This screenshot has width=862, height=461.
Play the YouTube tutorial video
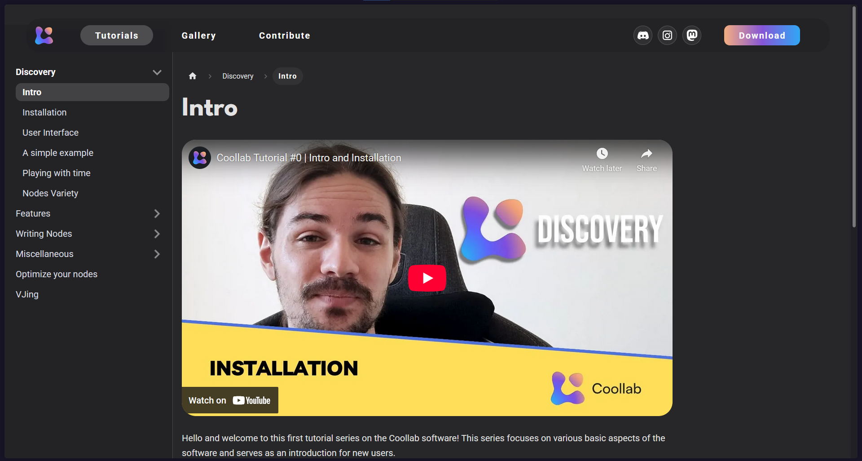coord(427,278)
